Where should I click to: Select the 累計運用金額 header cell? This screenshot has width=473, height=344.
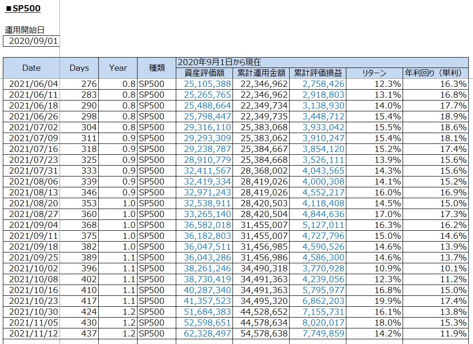(x=261, y=73)
